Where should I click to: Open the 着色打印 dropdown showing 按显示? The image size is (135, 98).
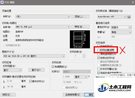click(x=121, y=27)
